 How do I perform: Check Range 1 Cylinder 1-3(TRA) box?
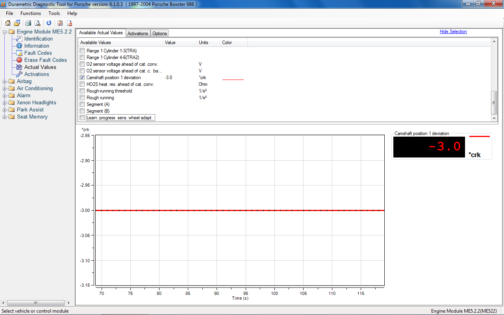82,51
